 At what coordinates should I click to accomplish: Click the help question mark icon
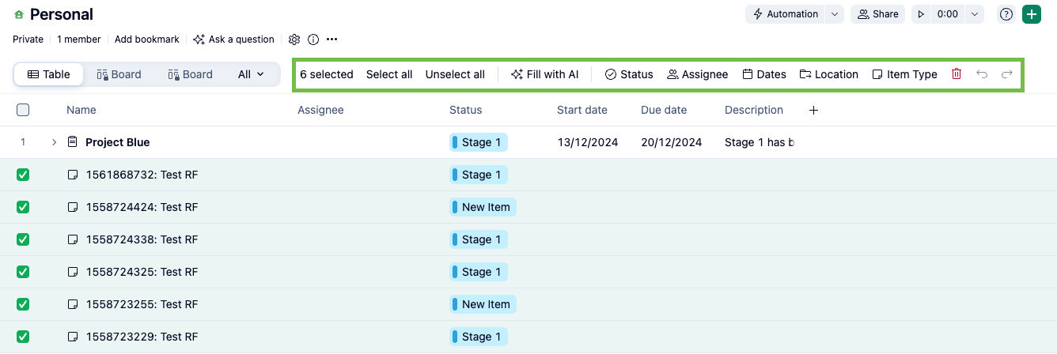1006,14
